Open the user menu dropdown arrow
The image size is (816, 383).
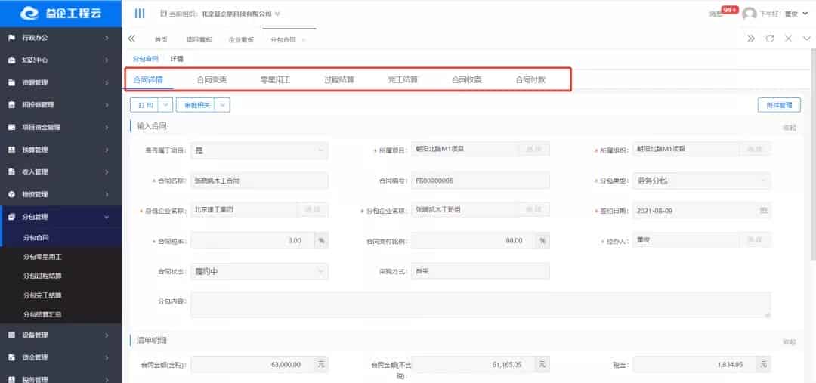click(x=807, y=14)
